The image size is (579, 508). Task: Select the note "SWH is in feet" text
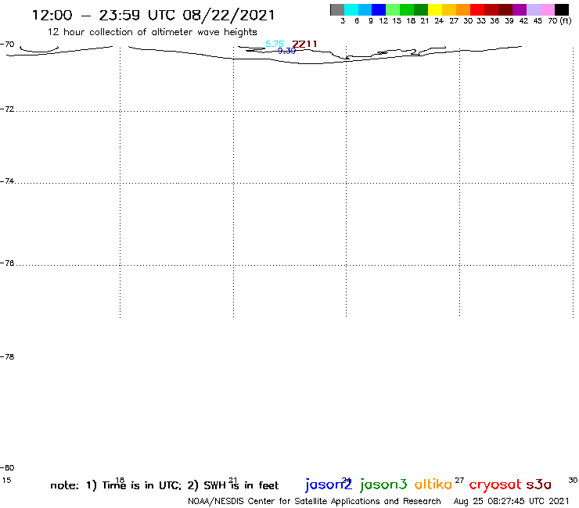coord(241,485)
